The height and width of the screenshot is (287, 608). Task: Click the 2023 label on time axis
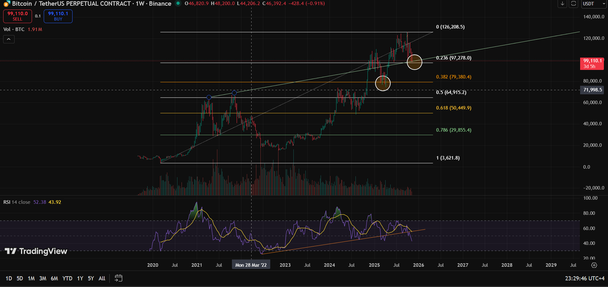(285, 265)
